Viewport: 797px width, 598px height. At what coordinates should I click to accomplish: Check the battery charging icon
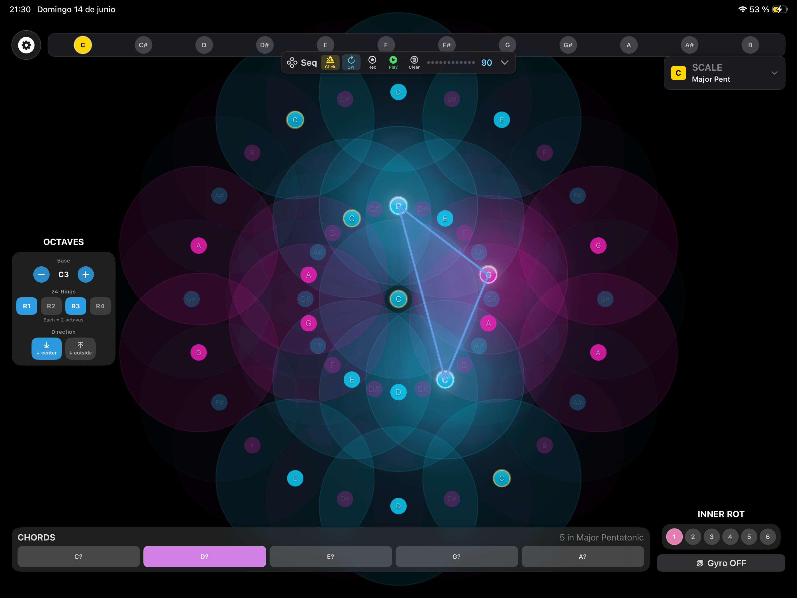780,9
